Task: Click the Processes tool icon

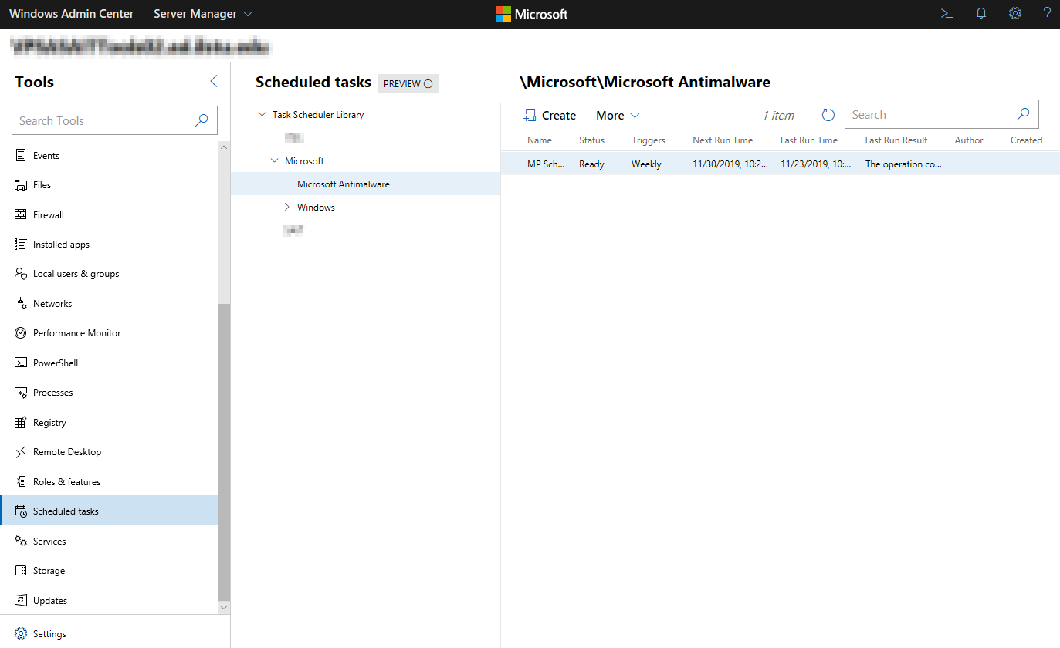Action: click(x=21, y=393)
